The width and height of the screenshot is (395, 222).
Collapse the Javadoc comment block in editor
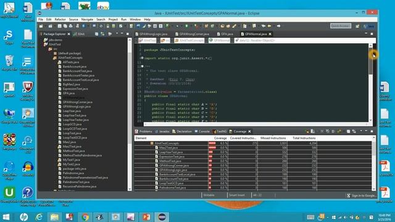(143, 67)
